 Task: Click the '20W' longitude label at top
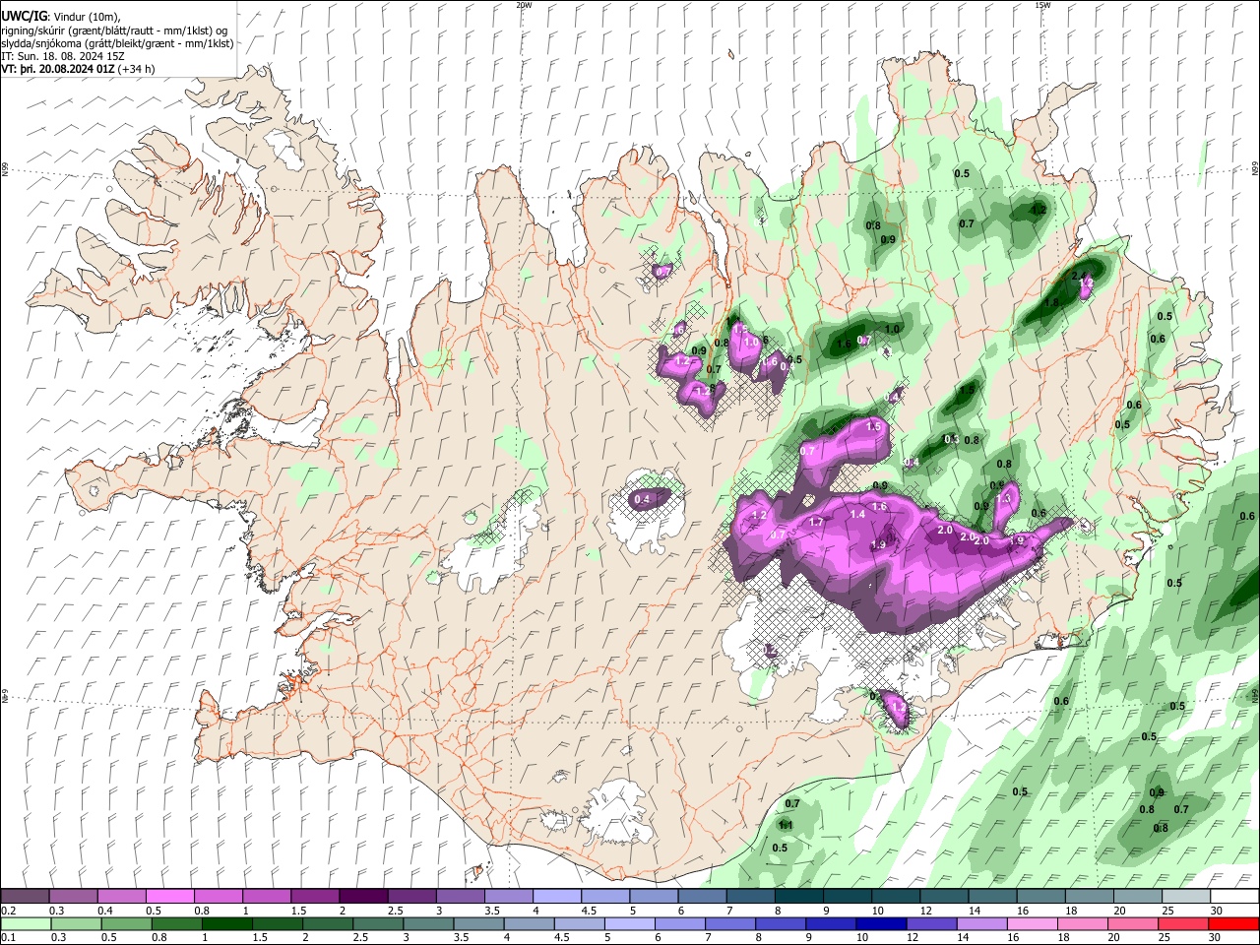click(x=524, y=5)
